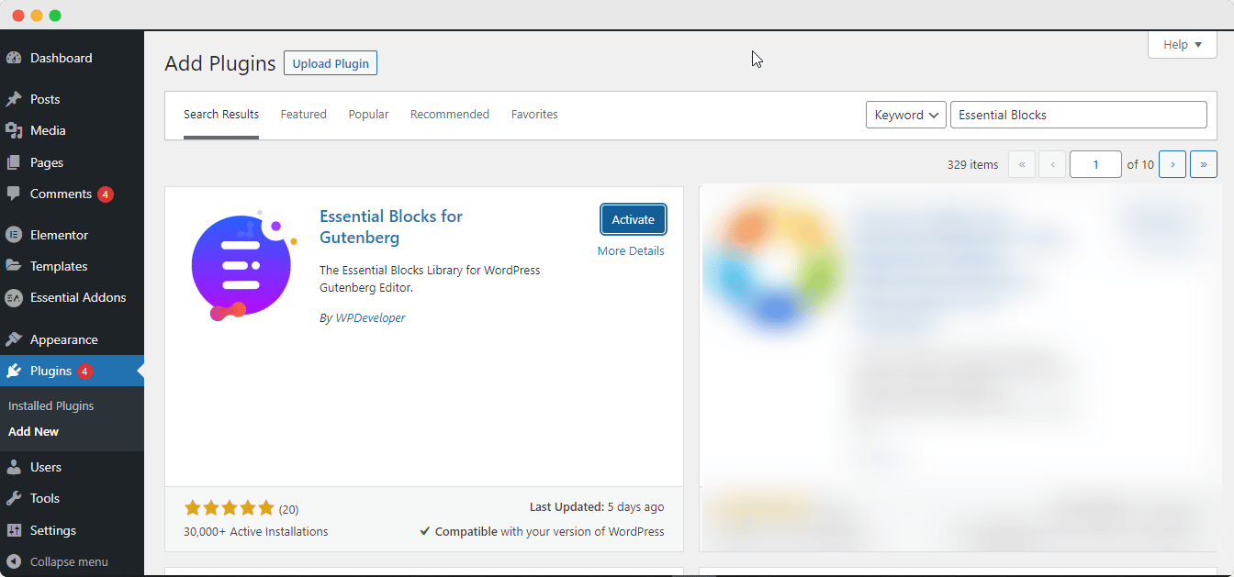Screen dimensions: 1234x577
Task: Click the Templates folder icon
Action: (x=14, y=266)
